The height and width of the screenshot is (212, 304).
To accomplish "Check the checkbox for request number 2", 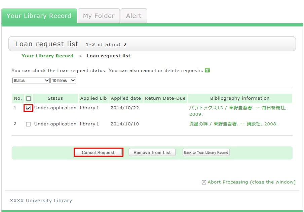I will coord(28,124).
